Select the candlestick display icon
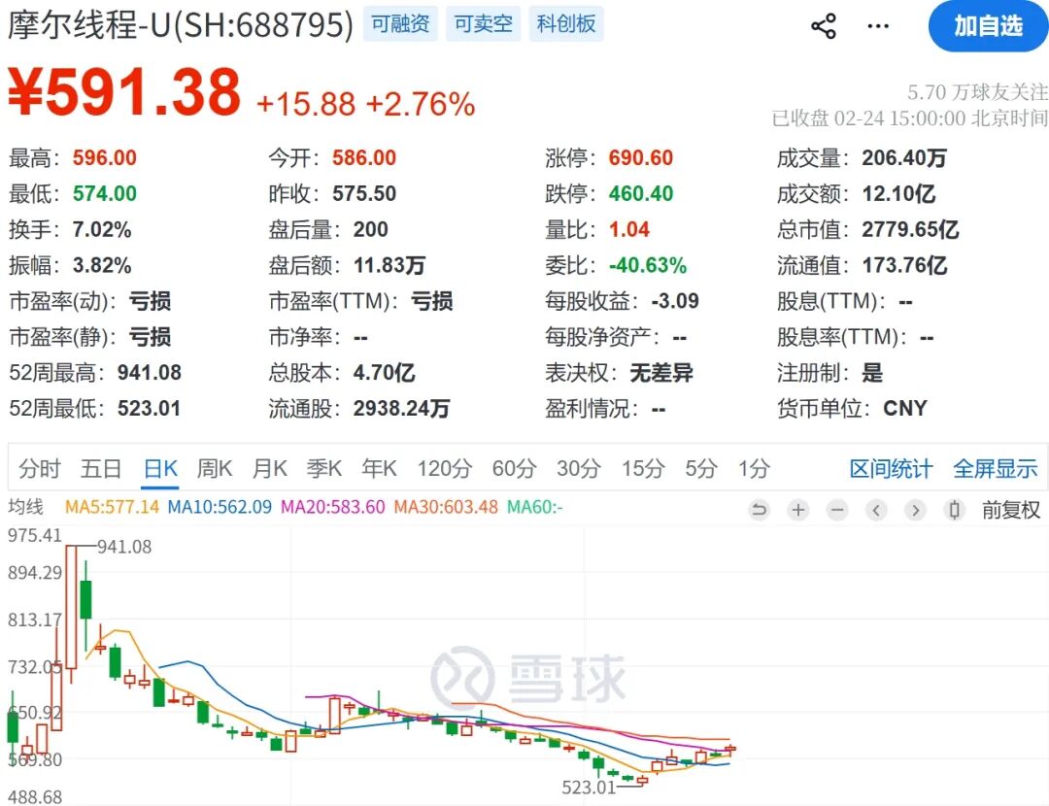The image size is (1049, 806). [x=954, y=509]
